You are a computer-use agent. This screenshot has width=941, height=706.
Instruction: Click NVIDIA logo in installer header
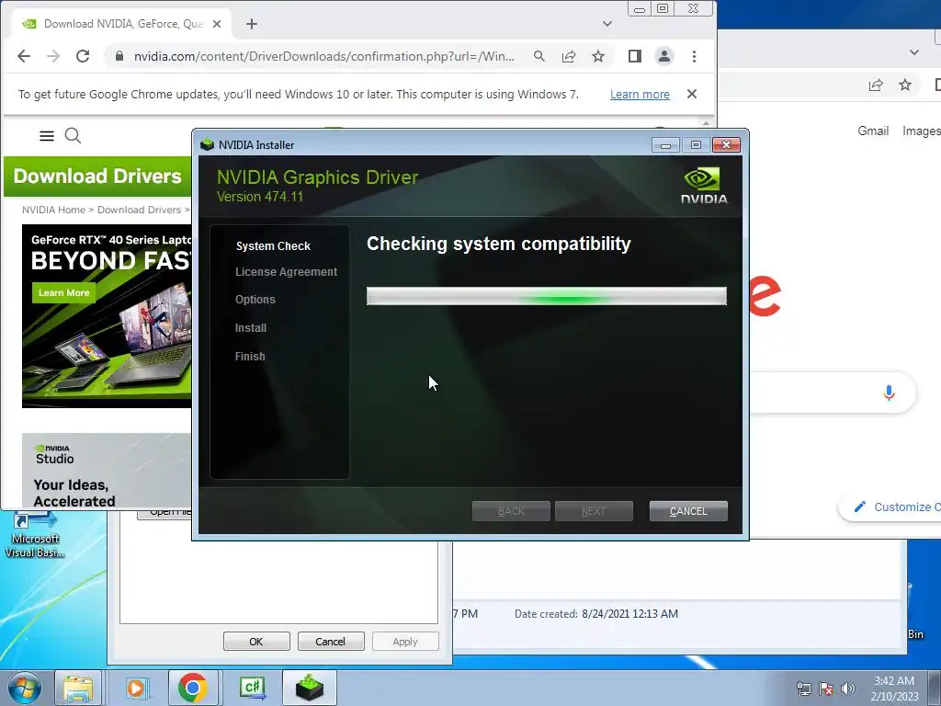tap(704, 186)
